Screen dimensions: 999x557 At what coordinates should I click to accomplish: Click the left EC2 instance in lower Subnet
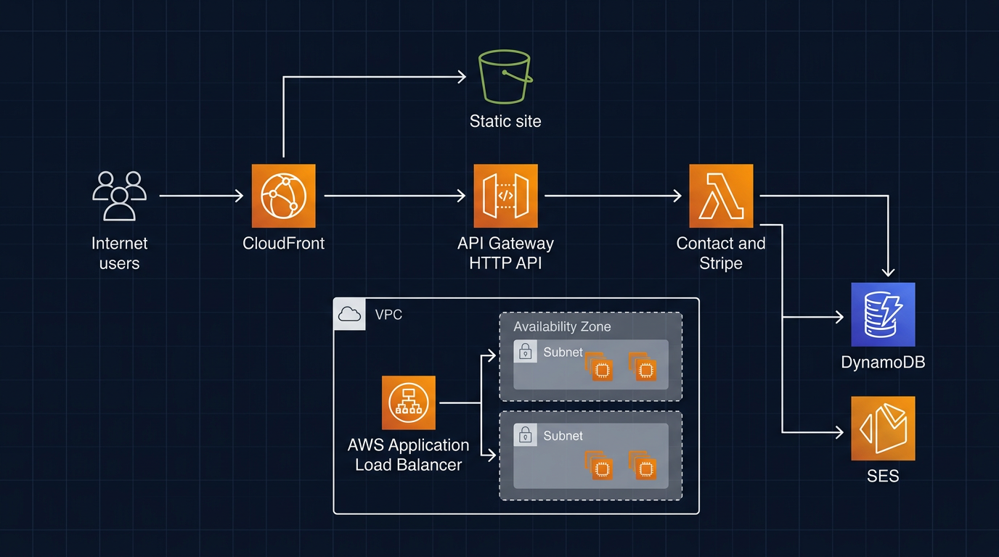603,468
